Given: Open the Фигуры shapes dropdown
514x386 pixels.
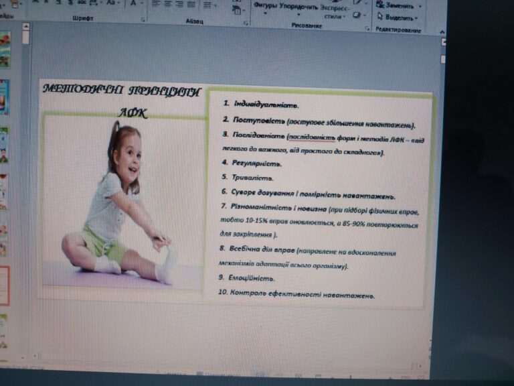Looking at the screenshot, I should coord(265,8).
